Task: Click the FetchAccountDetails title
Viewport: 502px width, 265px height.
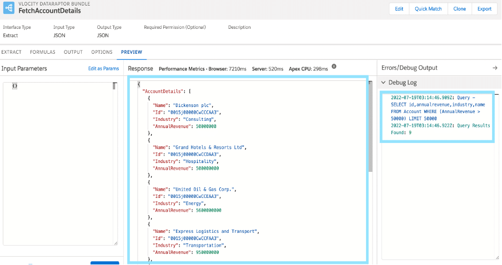Action: pos(49,11)
